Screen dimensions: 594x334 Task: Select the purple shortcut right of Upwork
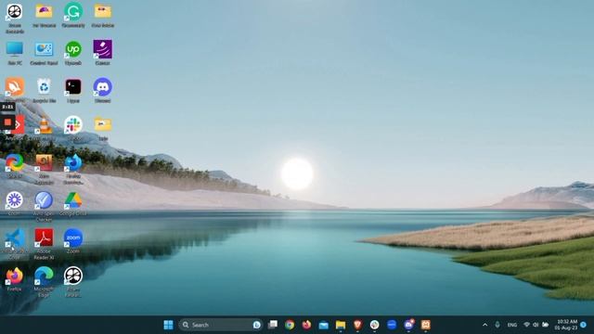(103, 53)
